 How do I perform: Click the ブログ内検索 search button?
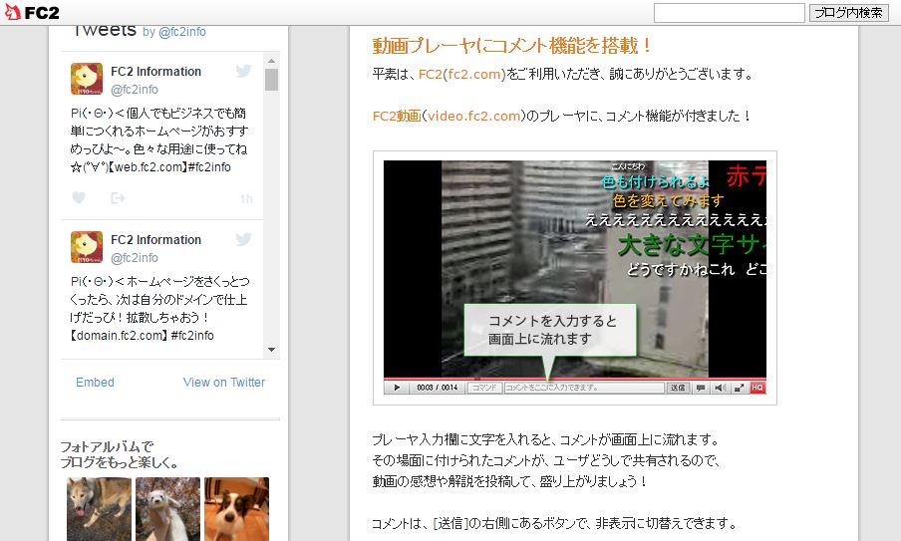click(849, 13)
